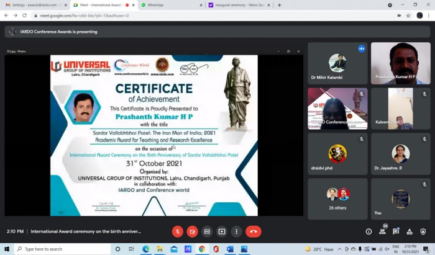Open host controls shield icon
This screenshot has height=255, width=435.
point(423,231)
